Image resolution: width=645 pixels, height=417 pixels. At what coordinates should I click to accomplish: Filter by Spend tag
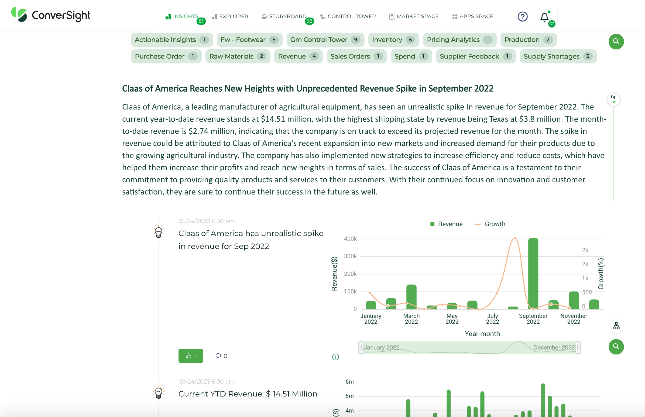point(411,56)
